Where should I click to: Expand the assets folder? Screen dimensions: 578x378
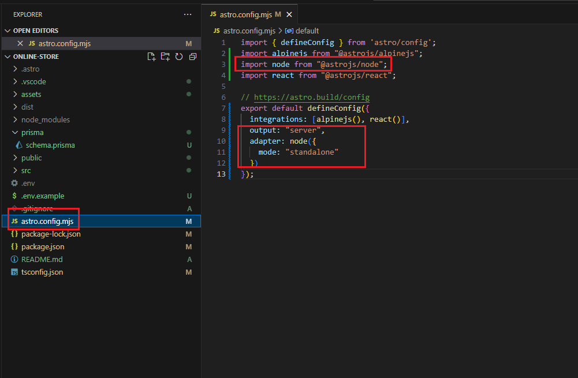15,94
